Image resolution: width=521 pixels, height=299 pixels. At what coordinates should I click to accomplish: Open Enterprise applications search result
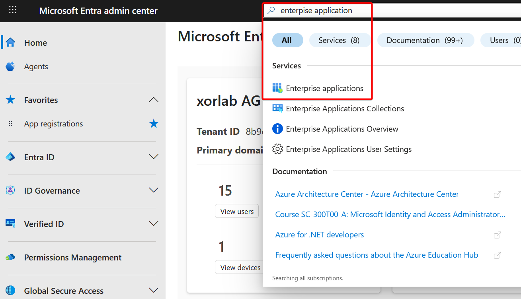(324, 88)
